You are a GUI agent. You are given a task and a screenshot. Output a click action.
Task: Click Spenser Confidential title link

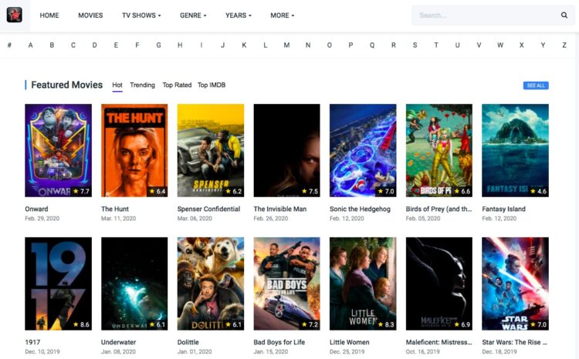click(208, 209)
